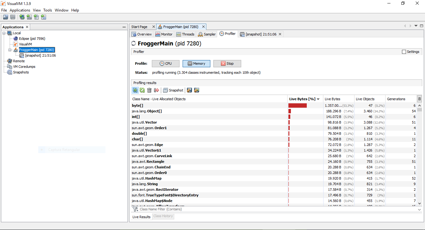Click the green Update Results Now icon
The width and height of the screenshot is (425, 230).
click(x=142, y=90)
